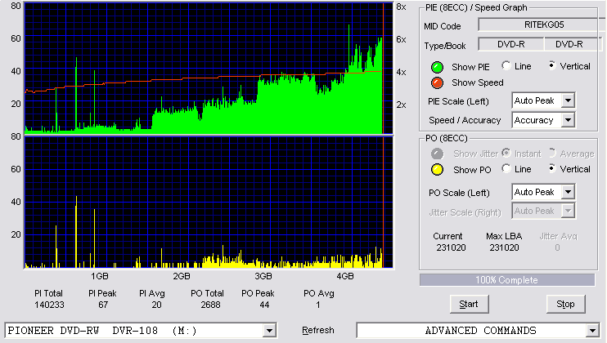607x343 pixels.
Task: Click the 4GB axis label
Action: (x=345, y=276)
